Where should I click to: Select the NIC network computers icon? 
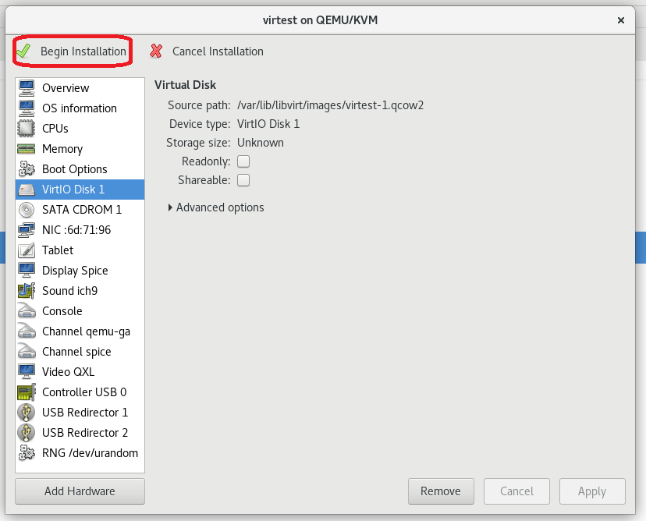click(x=27, y=230)
